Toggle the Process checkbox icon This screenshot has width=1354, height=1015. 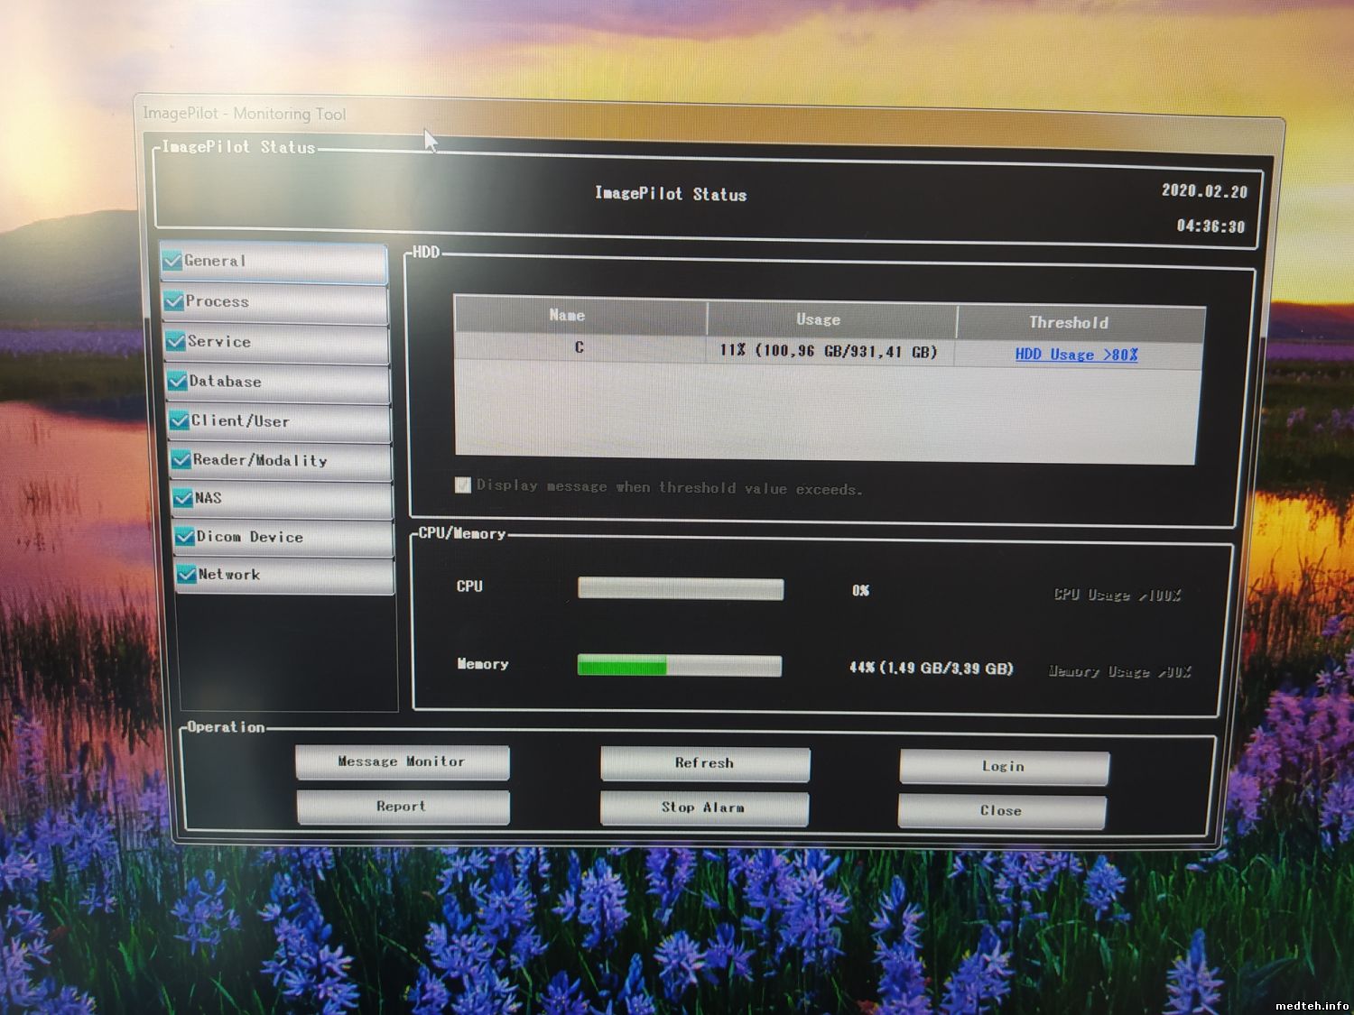click(174, 302)
